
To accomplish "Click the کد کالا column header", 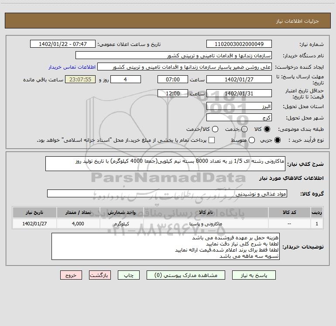I will point(289,212).
